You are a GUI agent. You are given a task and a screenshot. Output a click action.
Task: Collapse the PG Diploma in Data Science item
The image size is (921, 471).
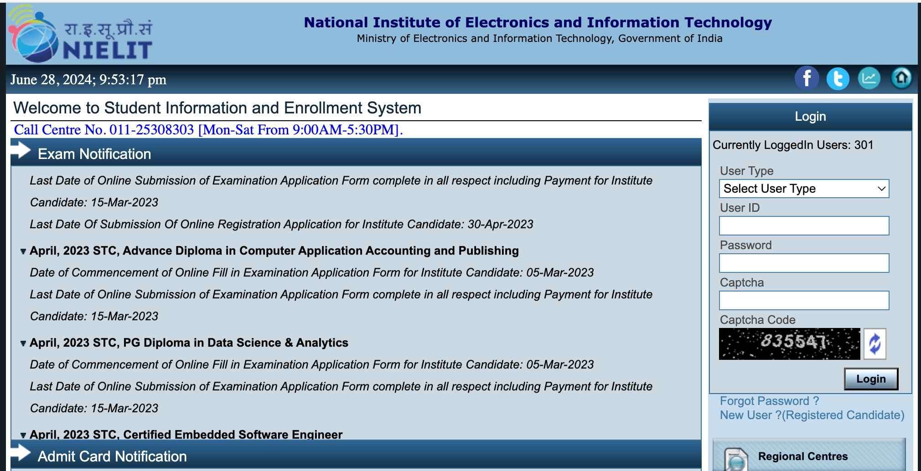click(x=23, y=343)
